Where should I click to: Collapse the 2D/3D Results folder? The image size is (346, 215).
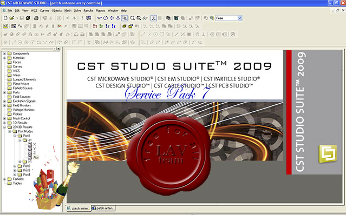pyautogui.click(x=4, y=127)
